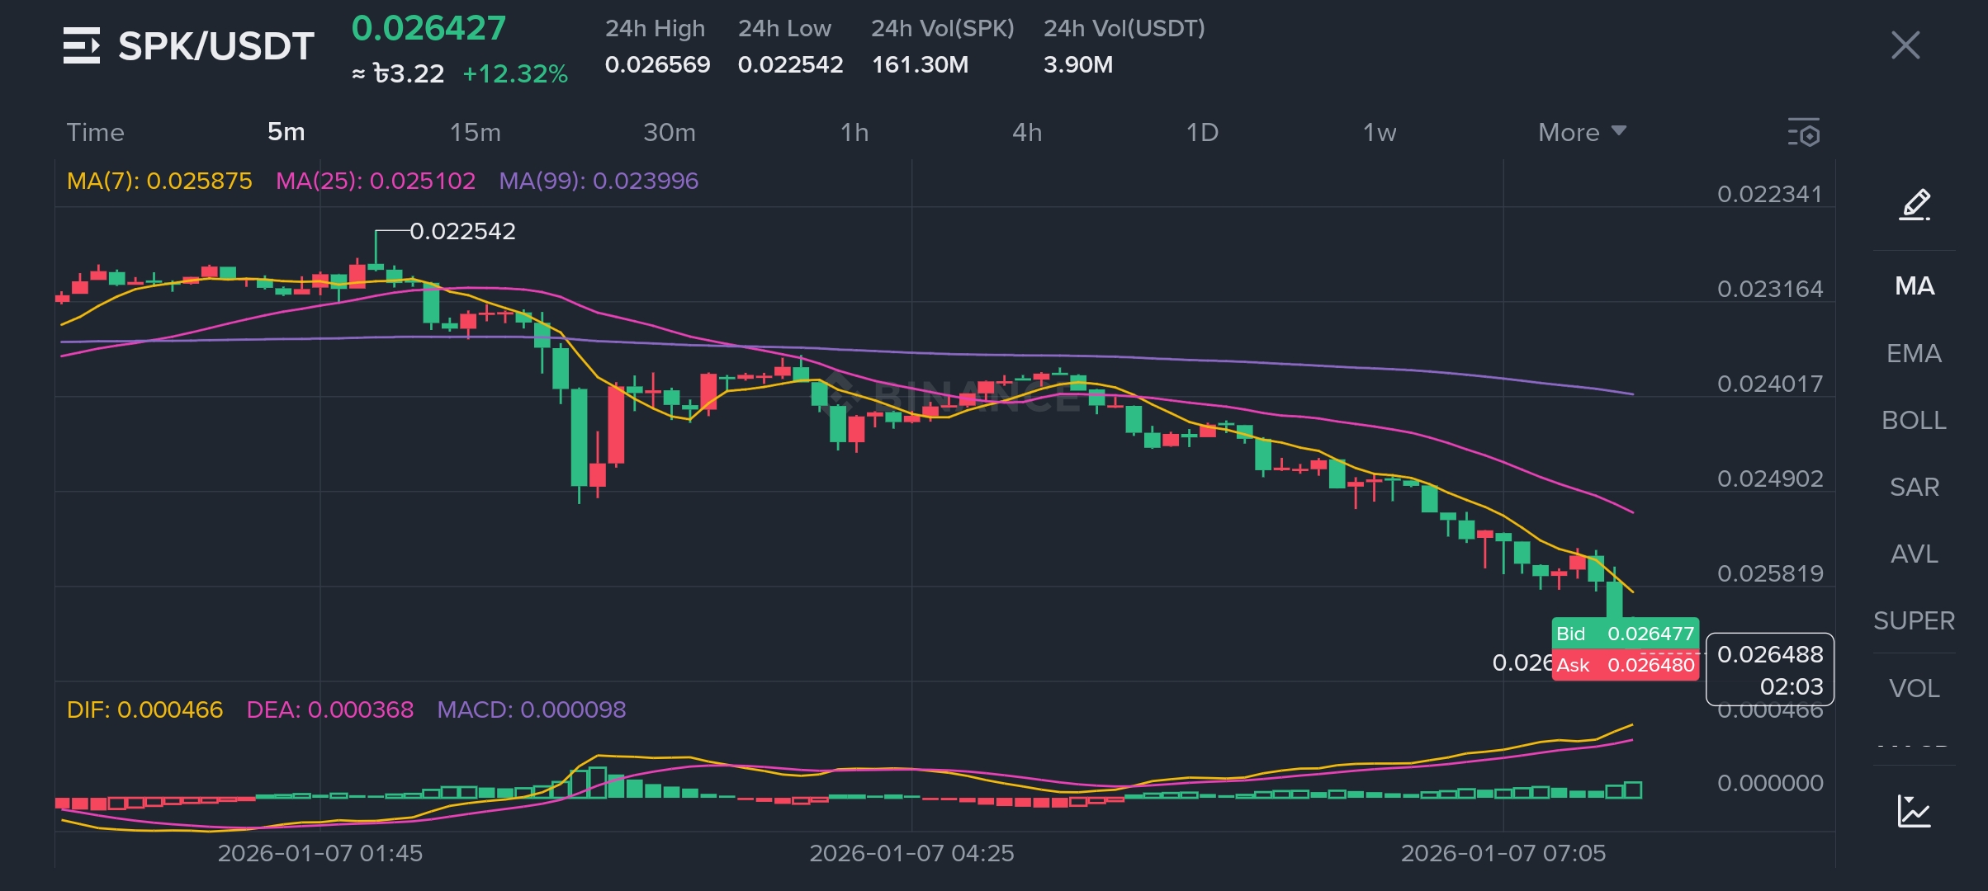Click the line chart icon at bottom right
The height and width of the screenshot is (891, 1988).
(1914, 812)
